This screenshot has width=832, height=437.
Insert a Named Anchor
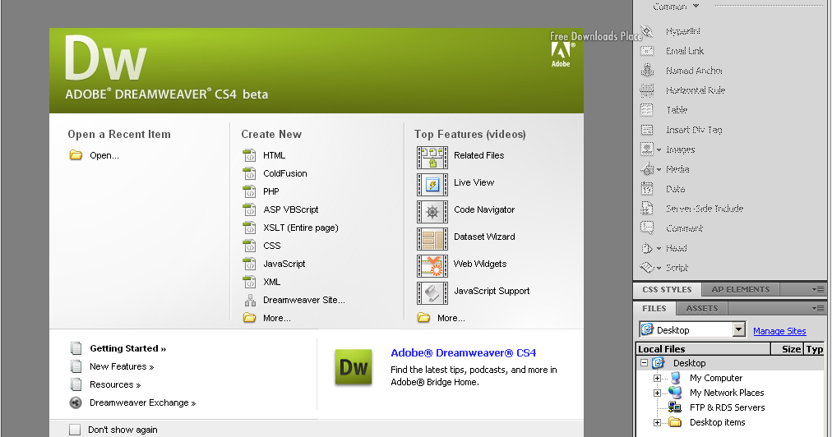pos(694,71)
